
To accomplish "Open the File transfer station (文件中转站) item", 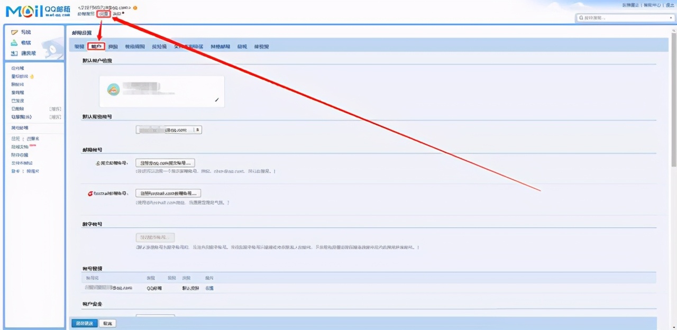I will [x=22, y=163].
